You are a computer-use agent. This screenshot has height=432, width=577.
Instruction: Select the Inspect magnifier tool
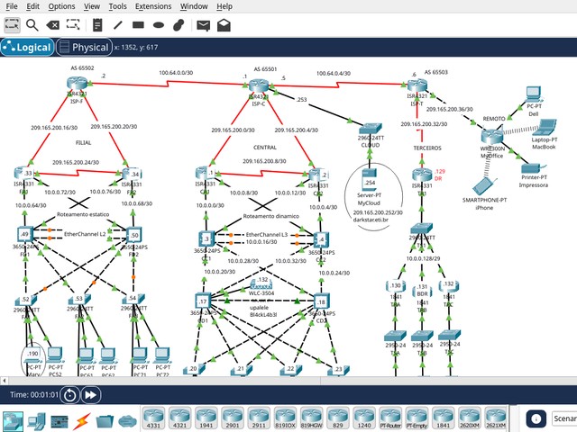point(32,25)
